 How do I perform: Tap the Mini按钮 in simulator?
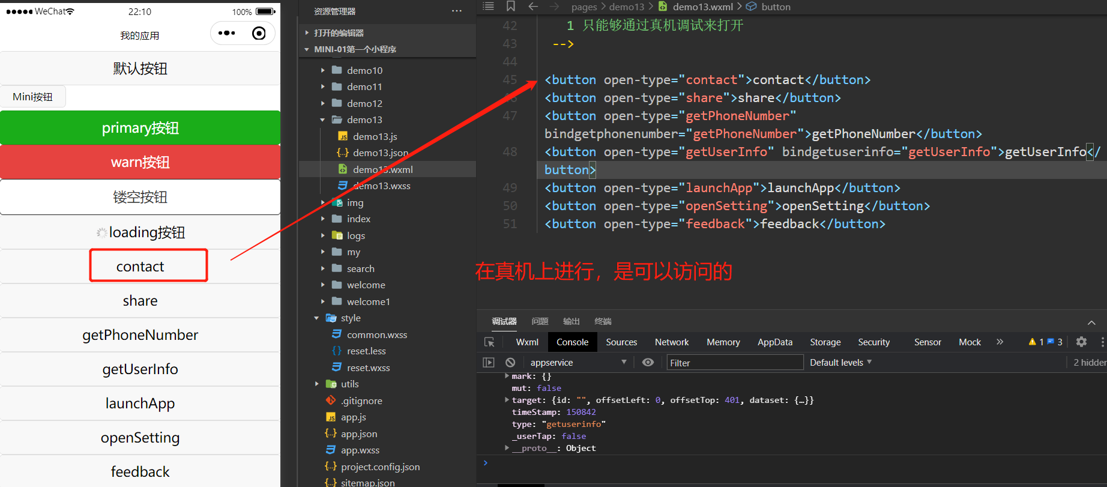tap(33, 97)
